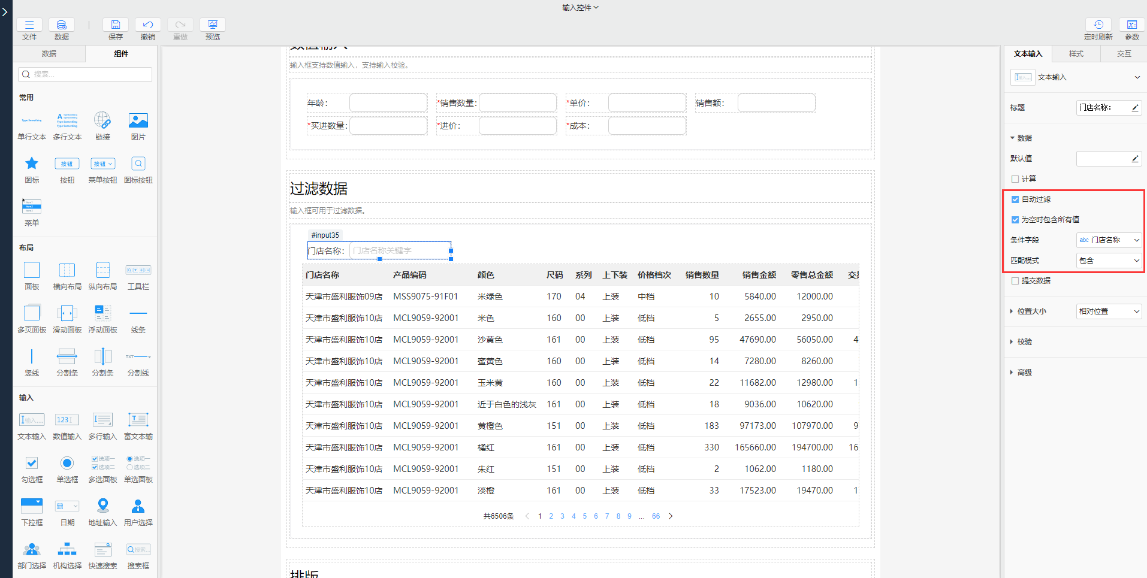Select the 文本输入 properties tab
Screen dimensions: 1147x578
1028,54
